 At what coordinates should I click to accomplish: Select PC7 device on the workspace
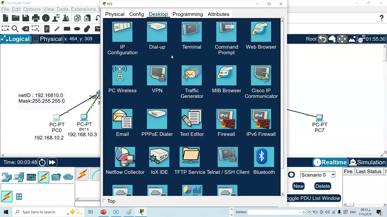[320, 118]
